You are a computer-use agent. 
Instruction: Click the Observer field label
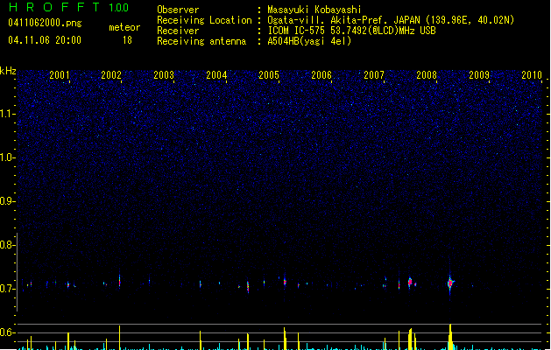coord(178,10)
